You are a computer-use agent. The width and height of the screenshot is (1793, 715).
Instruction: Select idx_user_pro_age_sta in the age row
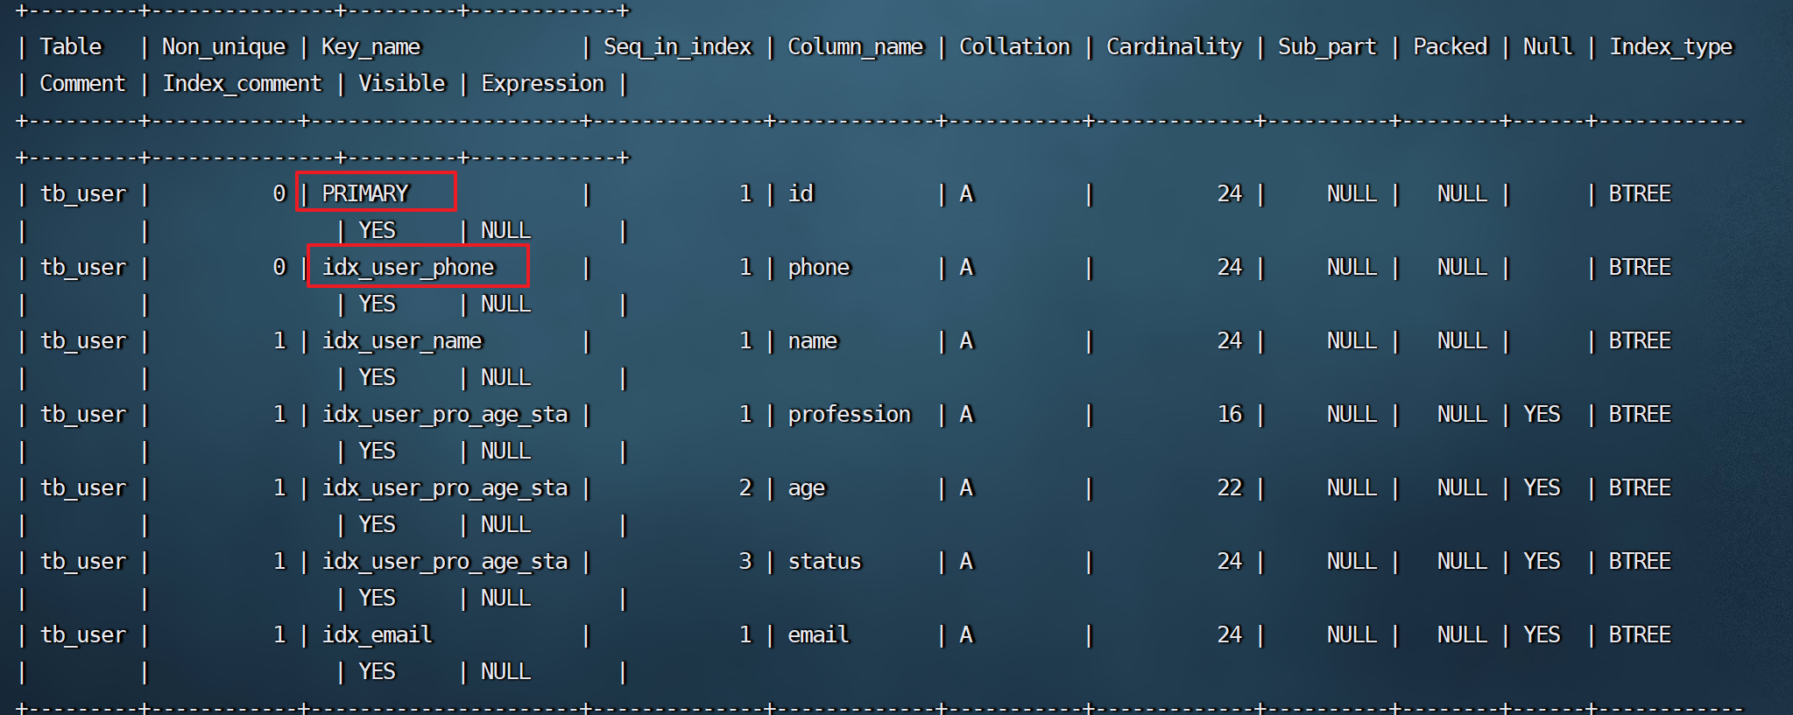[x=445, y=488]
